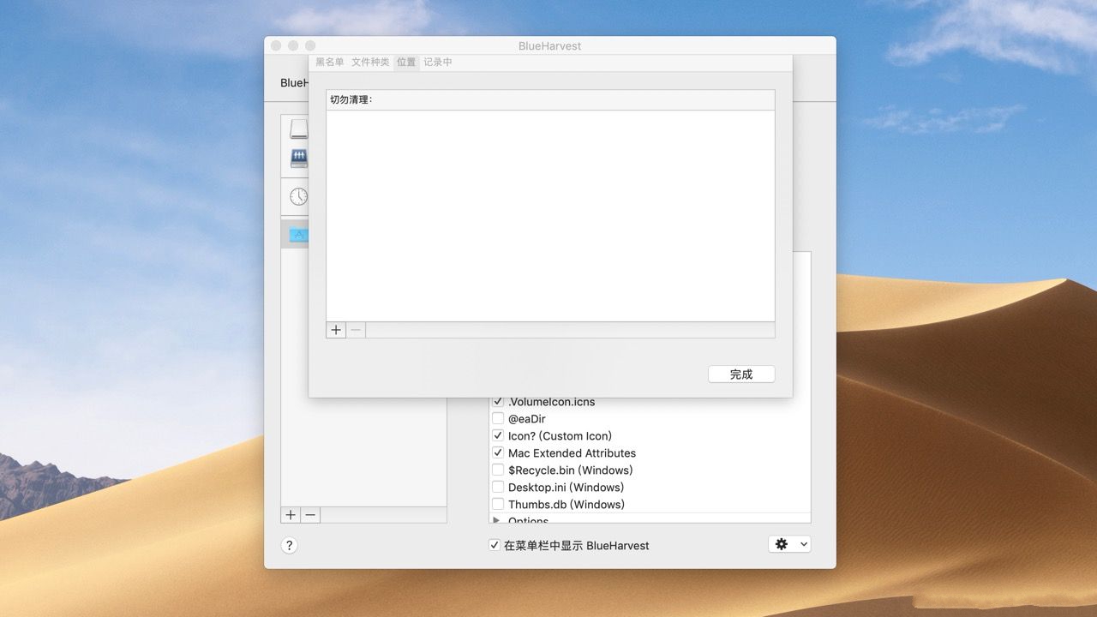Toggle 在菜单栏中显示 BlueHarvest checkbox

point(495,545)
